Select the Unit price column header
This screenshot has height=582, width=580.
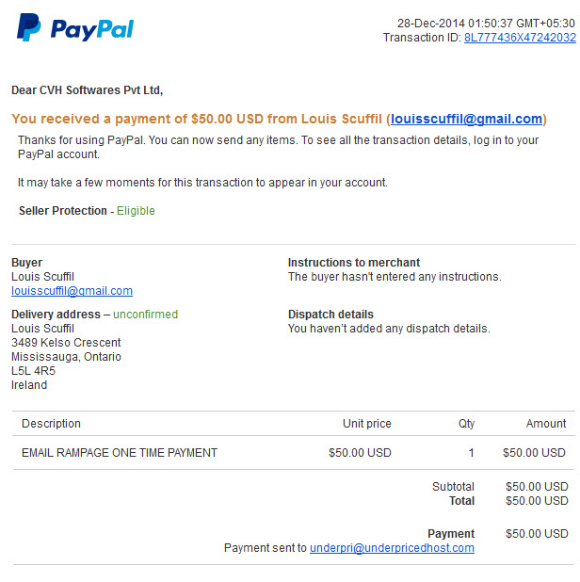click(x=367, y=424)
